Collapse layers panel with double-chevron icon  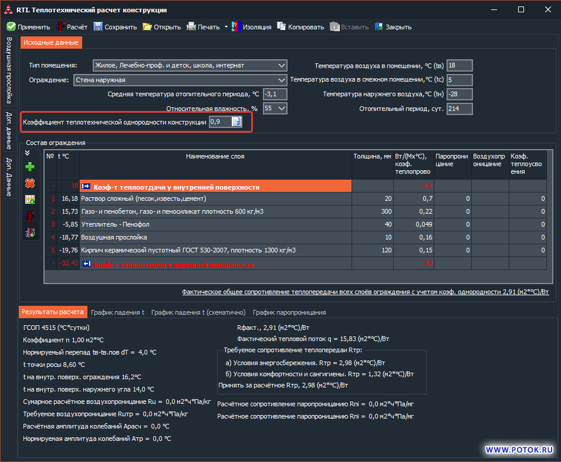(28, 153)
